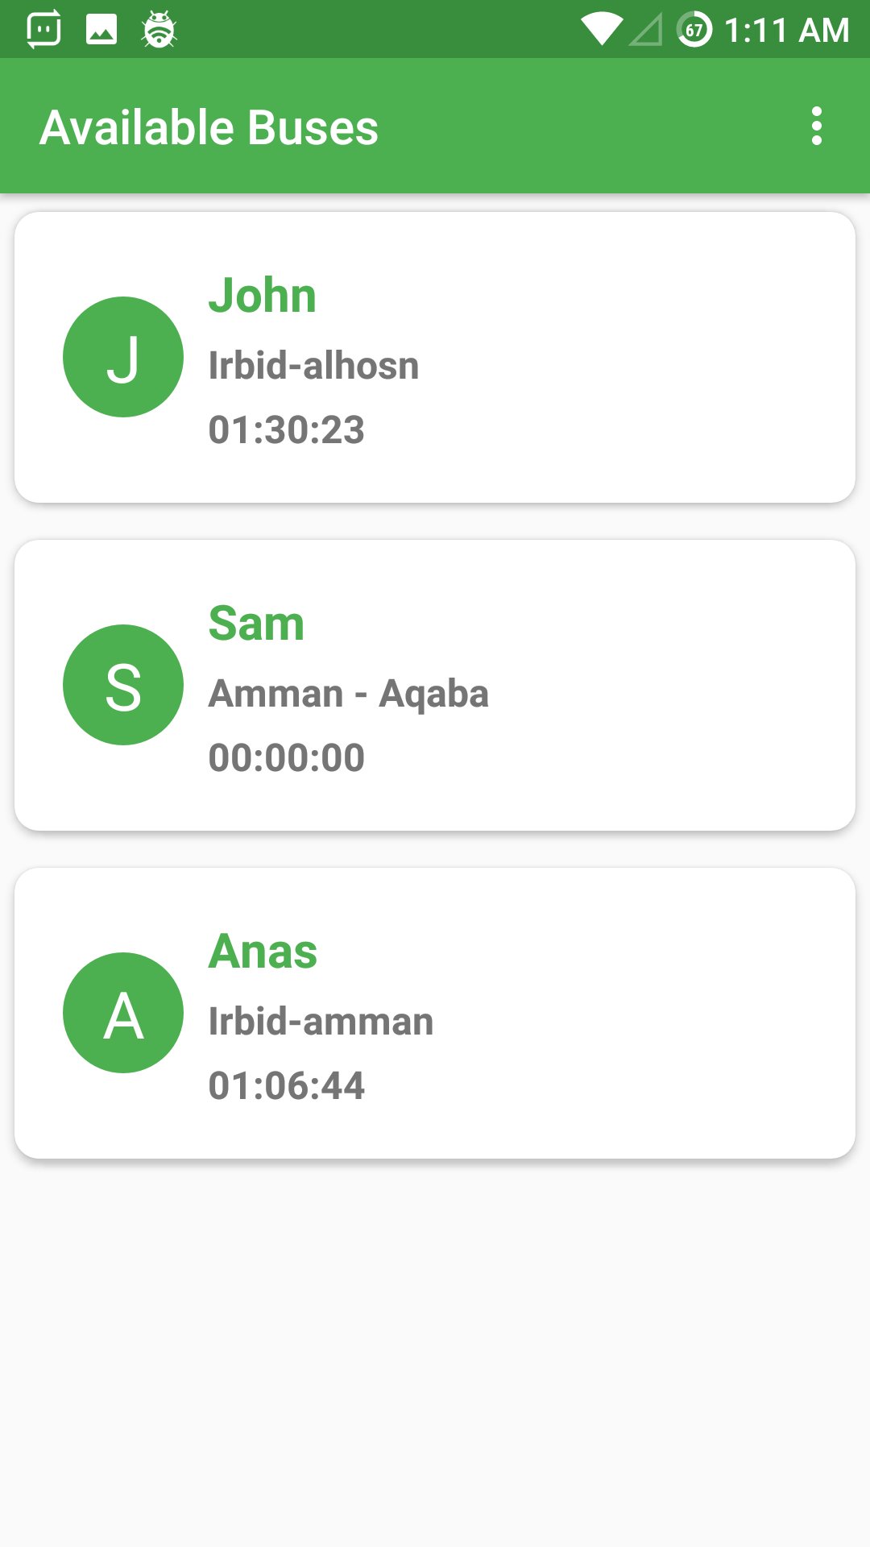870x1547 pixels.
Task: Tap the 01:06:44 time on Anas's card
Action: pyautogui.click(x=287, y=1085)
